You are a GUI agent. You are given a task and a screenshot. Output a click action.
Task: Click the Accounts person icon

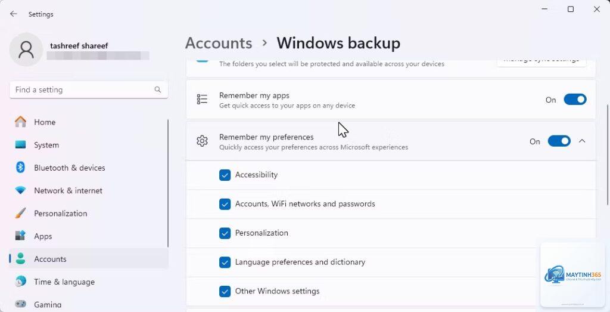coord(20,259)
